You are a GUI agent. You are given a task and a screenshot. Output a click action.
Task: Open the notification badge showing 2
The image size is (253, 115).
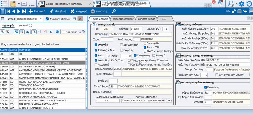pos(214,2)
